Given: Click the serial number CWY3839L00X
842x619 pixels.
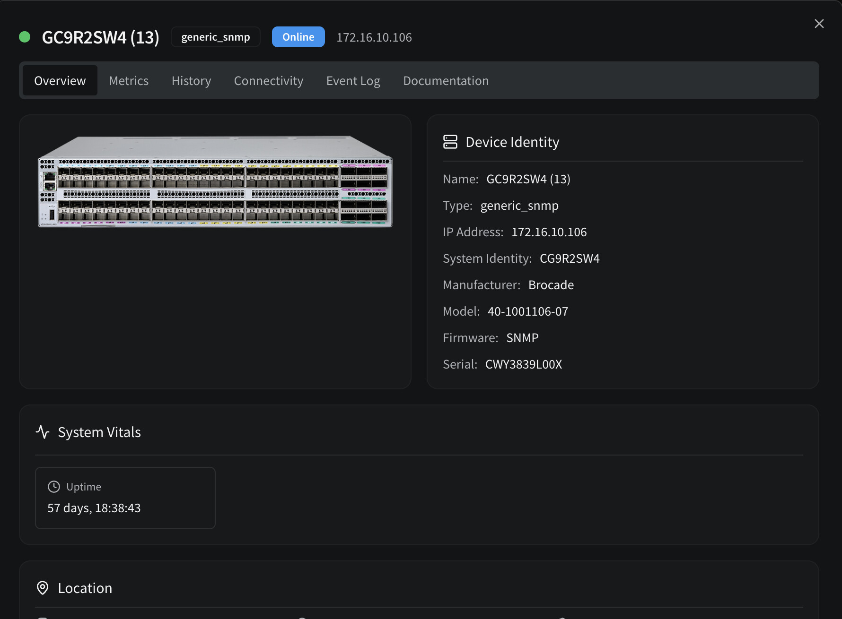Looking at the screenshot, I should 523,364.
